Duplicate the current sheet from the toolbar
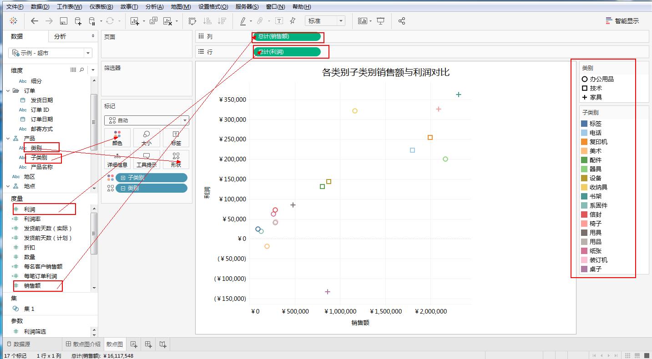Image resolution: width=652 pixels, height=359 pixels. click(x=153, y=21)
